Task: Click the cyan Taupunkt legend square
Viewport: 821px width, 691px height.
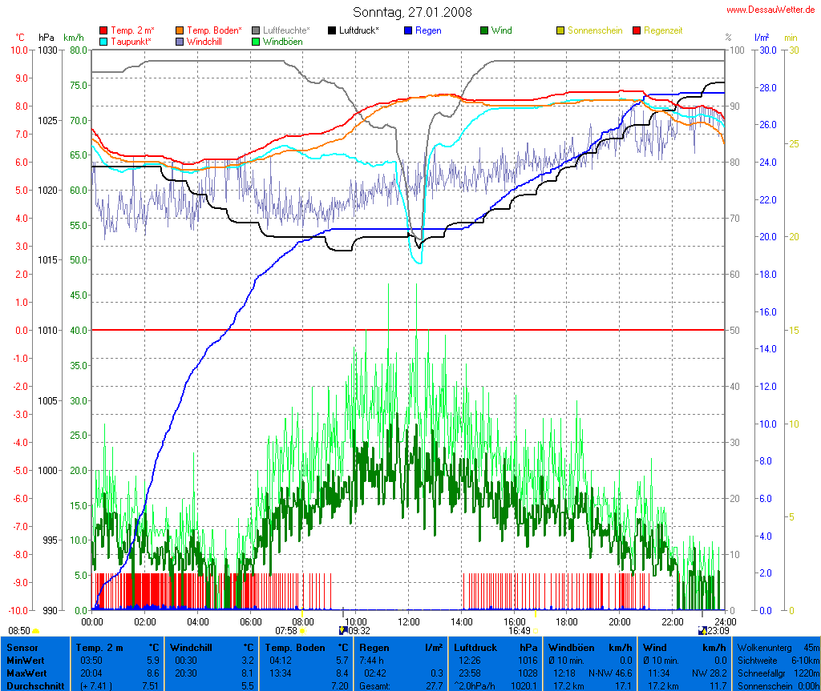Action: [x=103, y=41]
